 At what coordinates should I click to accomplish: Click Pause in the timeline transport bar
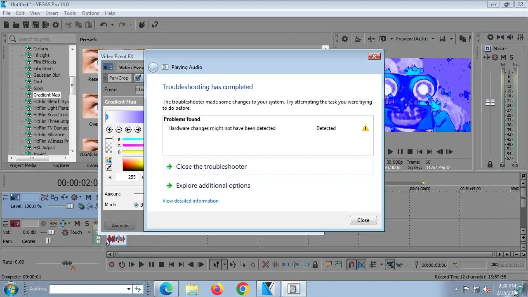pos(151,265)
